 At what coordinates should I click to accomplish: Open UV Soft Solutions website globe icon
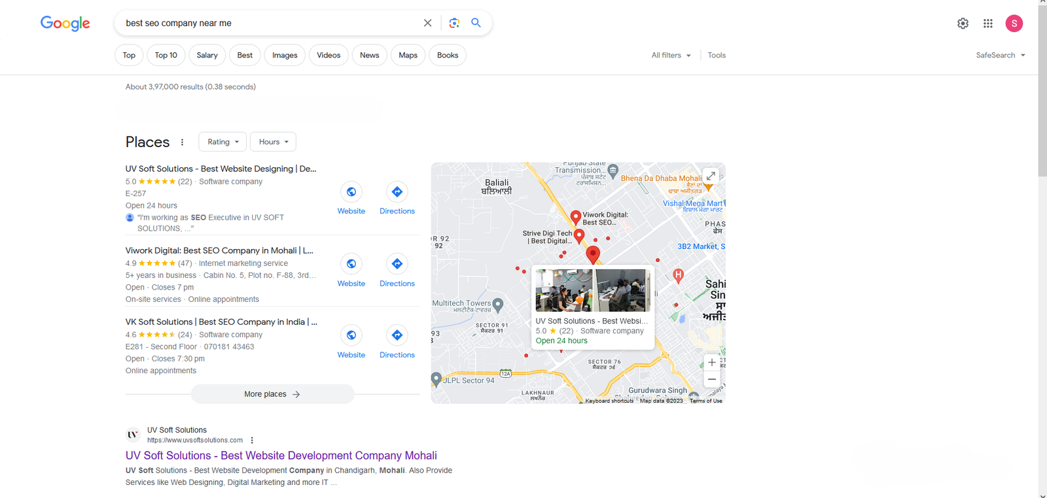pos(351,191)
